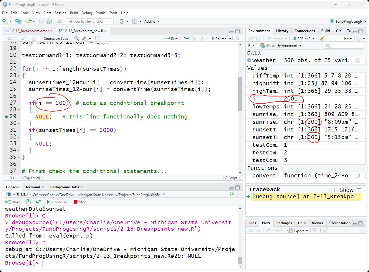Click Step into function icon
Screen dimensions: 369x272
tap(28, 202)
